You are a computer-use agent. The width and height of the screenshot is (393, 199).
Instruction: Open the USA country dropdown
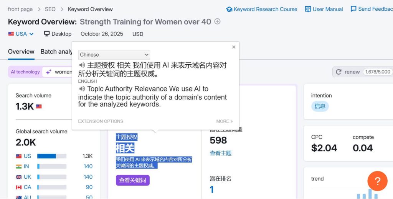(x=21, y=34)
